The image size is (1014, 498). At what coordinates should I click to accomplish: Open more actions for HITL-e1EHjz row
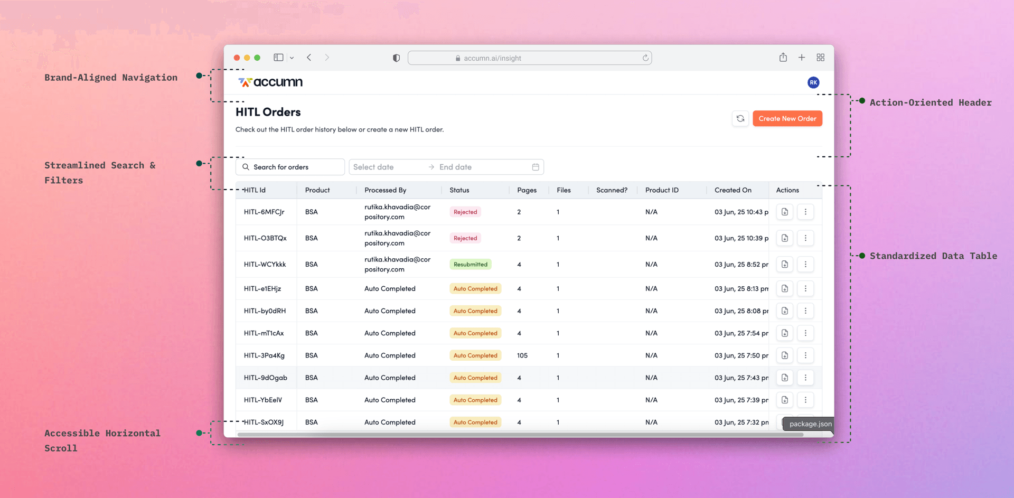[805, 288]
